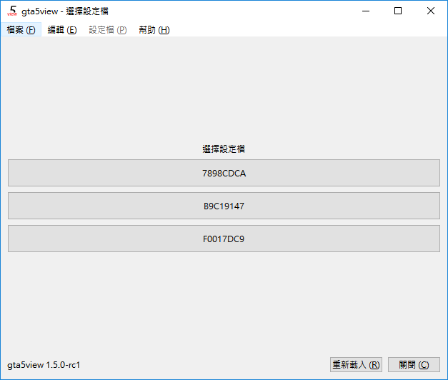This screenshot has height=380, width=448.
Task: Maximize the gta5view window
Action: [x=398, y=11]
